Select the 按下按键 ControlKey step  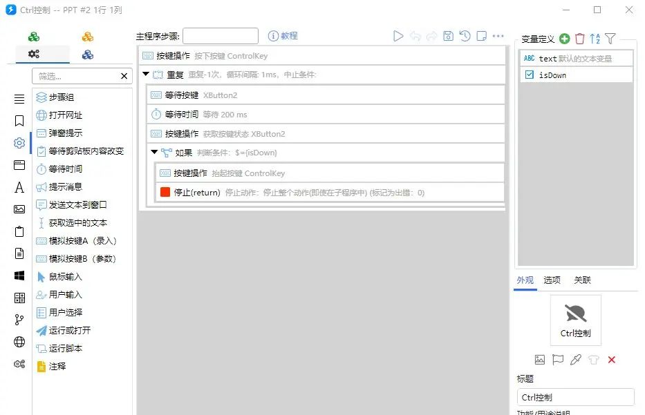pos(322,56)
